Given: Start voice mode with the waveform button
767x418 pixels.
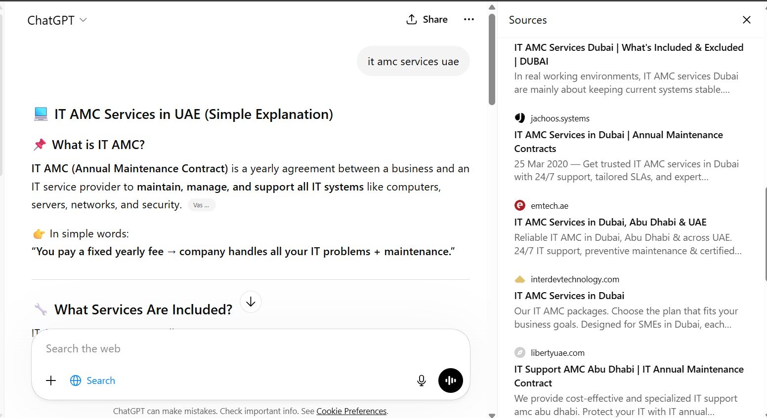Looking at the screenshot, I should 450,380.
